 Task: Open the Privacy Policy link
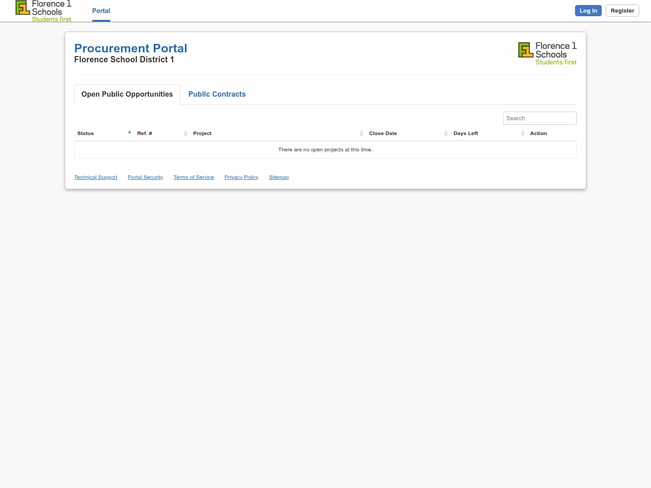241,177
